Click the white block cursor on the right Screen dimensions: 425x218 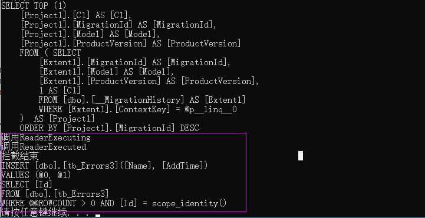click(x=300, y=156)
